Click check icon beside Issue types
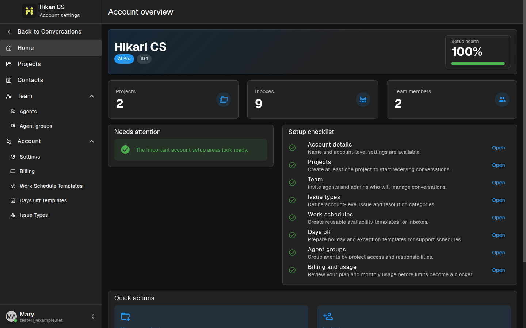Viewport: 526px width, 328px height. pos(292,200)
